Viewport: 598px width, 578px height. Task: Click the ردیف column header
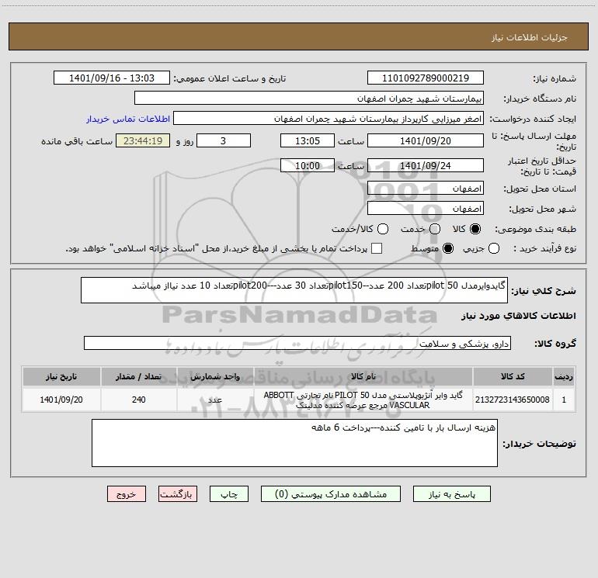[x=564, y=376]
